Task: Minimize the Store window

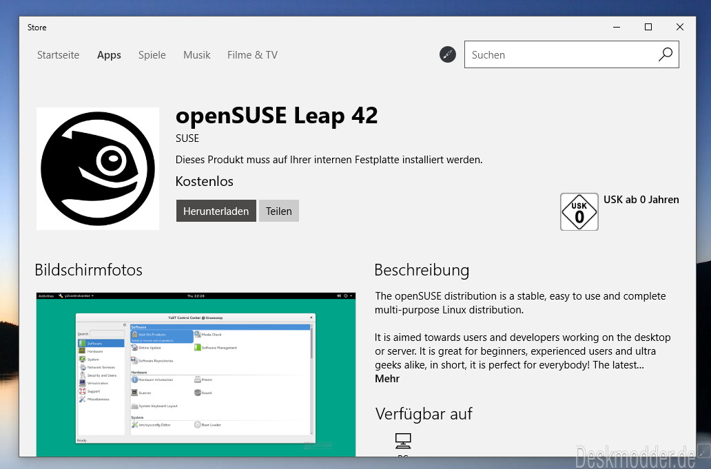Action: pyautogui.click(x=616, y=27)
